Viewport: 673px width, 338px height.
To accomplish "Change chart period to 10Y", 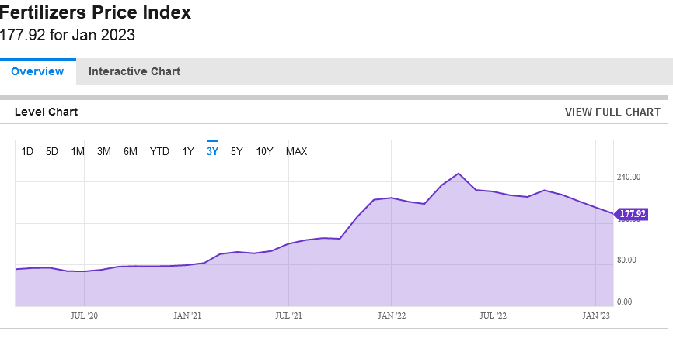I will tap(264, 151).
